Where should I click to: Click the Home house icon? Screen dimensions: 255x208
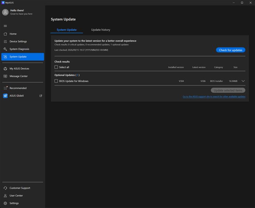tap(5, 34)
